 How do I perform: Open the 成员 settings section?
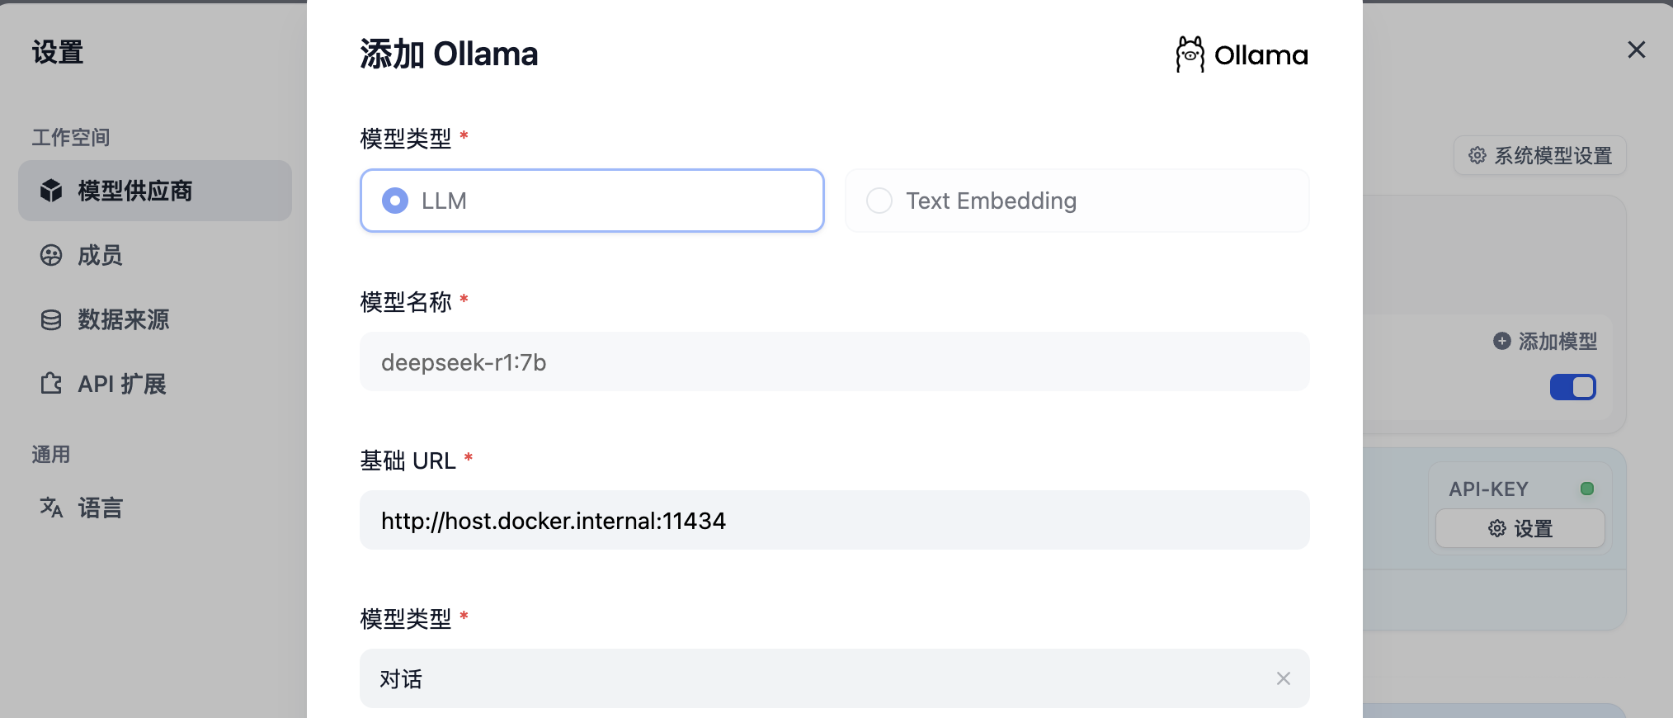click(x=100, y=255)
